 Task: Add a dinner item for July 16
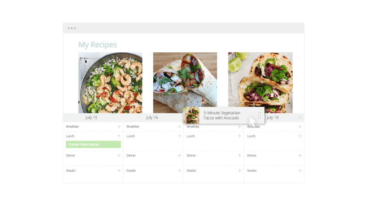pyautogui.click(x=179, y=156)
